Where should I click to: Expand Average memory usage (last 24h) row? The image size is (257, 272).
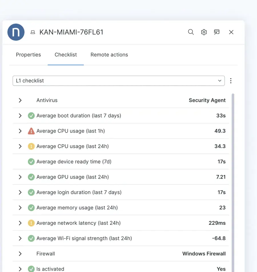pos(20,208)
